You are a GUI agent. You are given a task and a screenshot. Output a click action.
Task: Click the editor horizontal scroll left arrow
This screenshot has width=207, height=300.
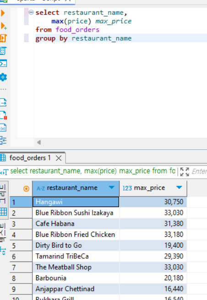39,142
